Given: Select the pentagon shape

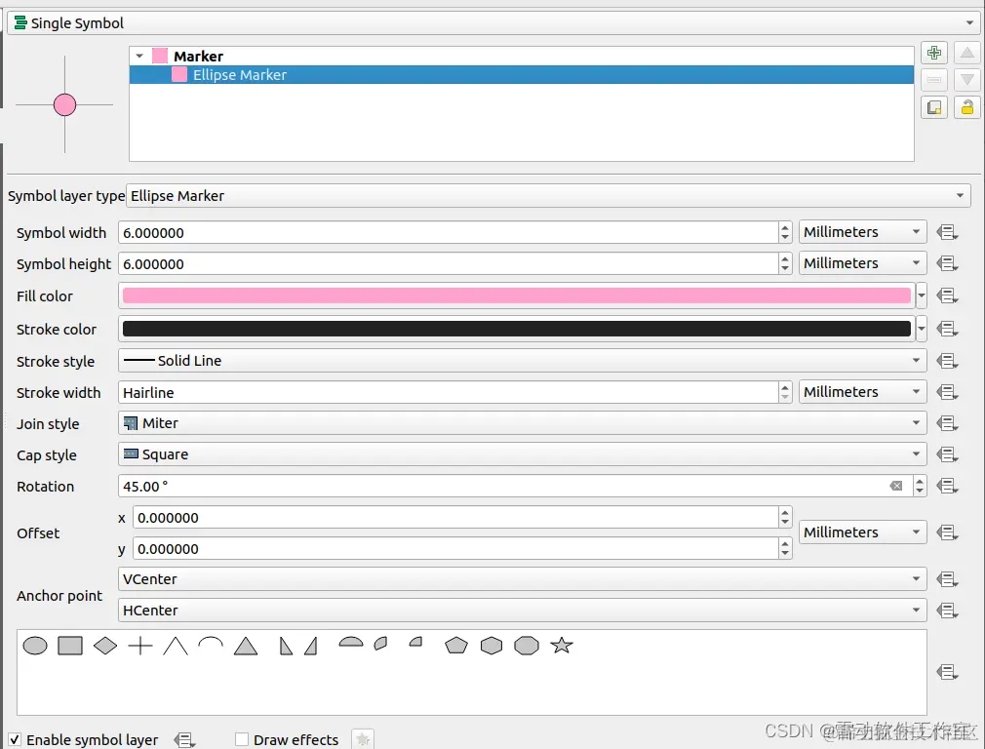Looking at the screenshot, I should (456, 646).
